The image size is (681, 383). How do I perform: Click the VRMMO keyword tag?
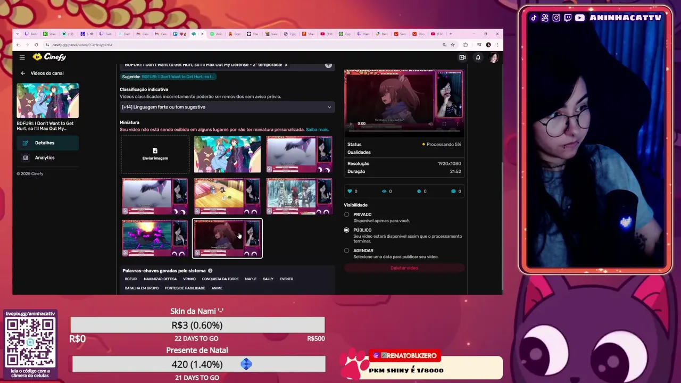pos(189,279)
